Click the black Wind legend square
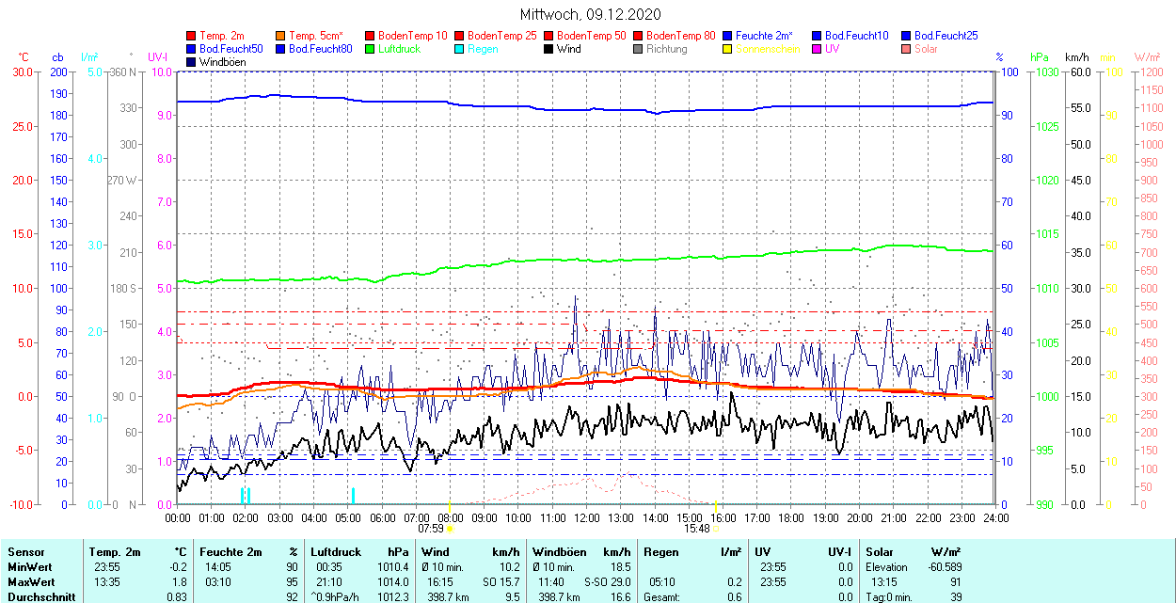Viewport: 1176px width, 603px height. point(549,49)
